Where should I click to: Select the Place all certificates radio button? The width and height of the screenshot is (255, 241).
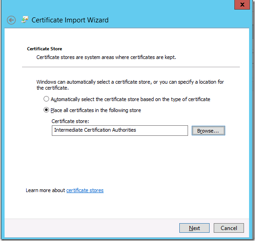(46, 110)
